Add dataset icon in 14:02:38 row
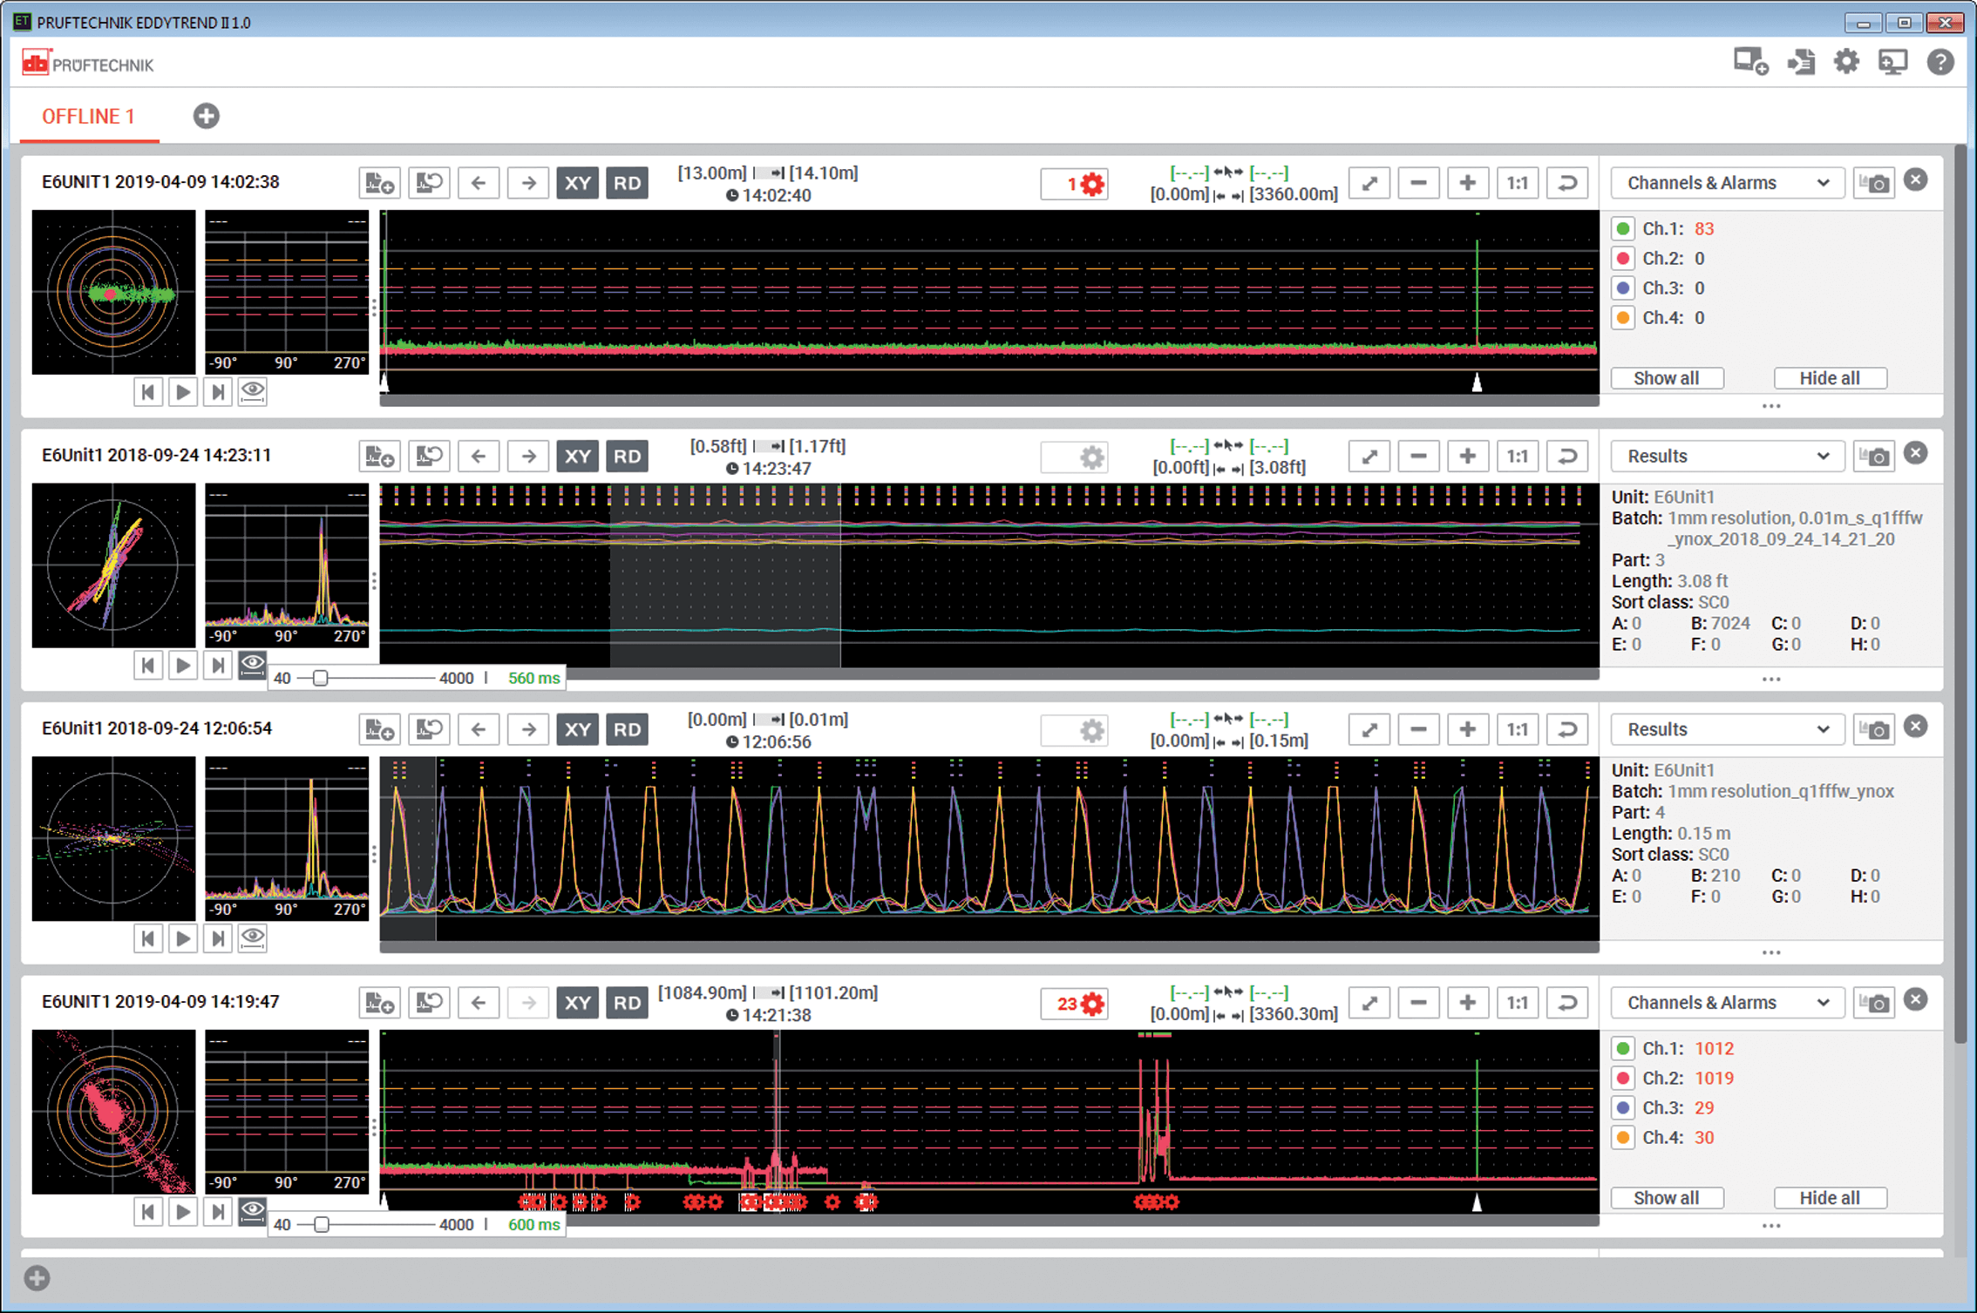Image resolution: width=1977 pixels, height=1313 pixels. pyautogui.click(x=379, y=183)
